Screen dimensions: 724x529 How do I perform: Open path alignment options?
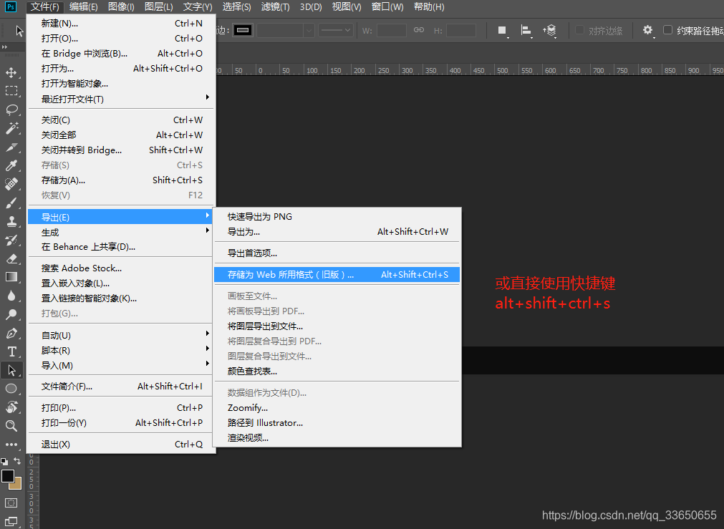click(x=526, y=31)
